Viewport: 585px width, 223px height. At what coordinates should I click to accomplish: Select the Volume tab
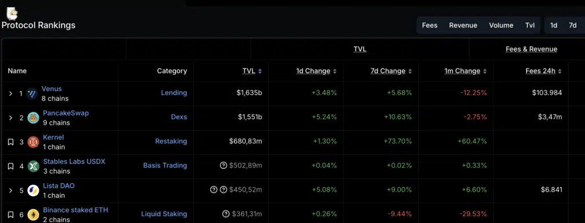tap(501, 25)
